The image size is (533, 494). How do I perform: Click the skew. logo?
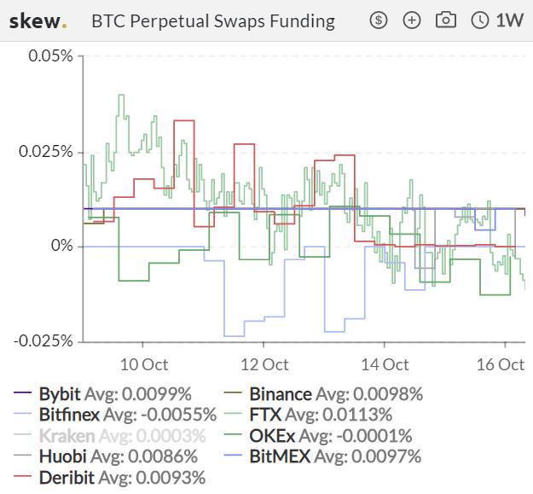pyautogui.click(x=38, y=21)
